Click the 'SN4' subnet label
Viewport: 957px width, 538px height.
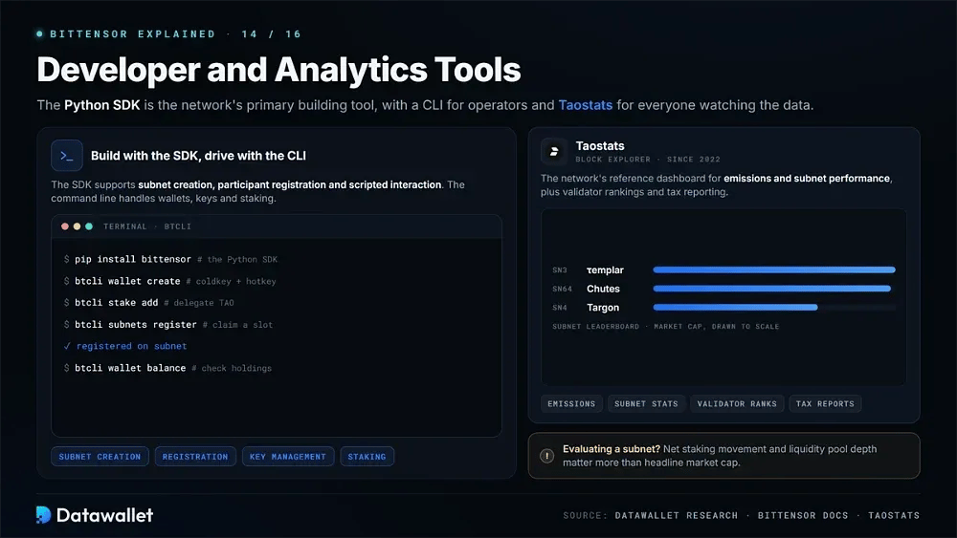[x=560, y=308]
